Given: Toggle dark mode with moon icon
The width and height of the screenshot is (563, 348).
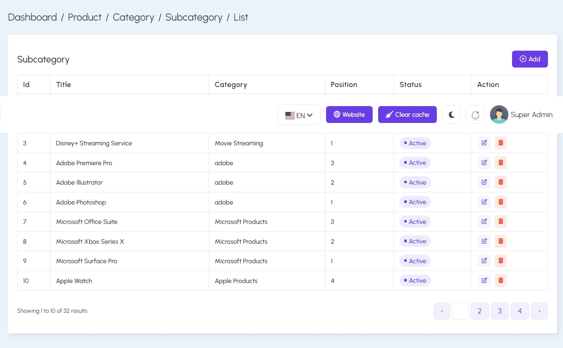Looking at the screenshot, I should tap(452, 115).
